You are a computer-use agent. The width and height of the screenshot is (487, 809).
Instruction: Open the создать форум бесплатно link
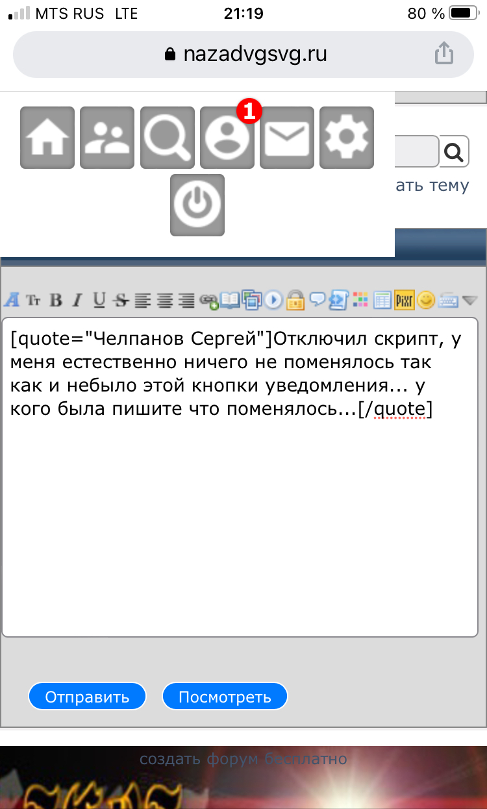pyautogui.click(x=243, y=758)
